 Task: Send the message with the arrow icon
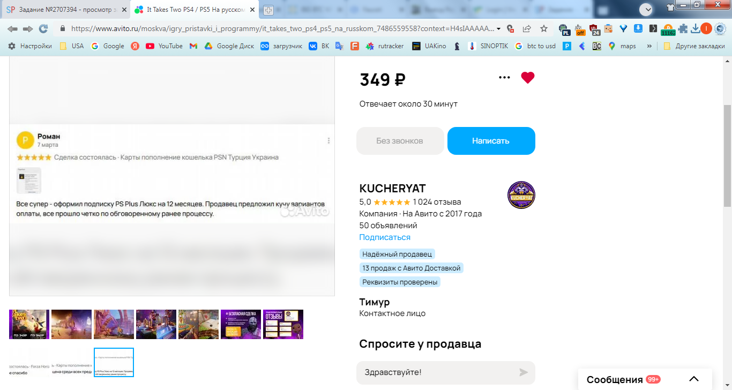tap(524, 372)
